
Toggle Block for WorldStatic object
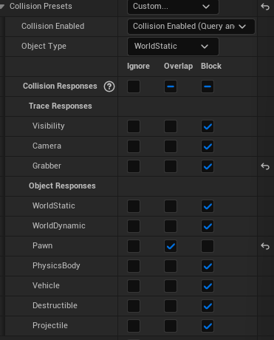point(208,206)
